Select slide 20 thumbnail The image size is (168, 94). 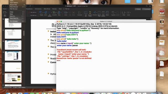pos(13,67)
